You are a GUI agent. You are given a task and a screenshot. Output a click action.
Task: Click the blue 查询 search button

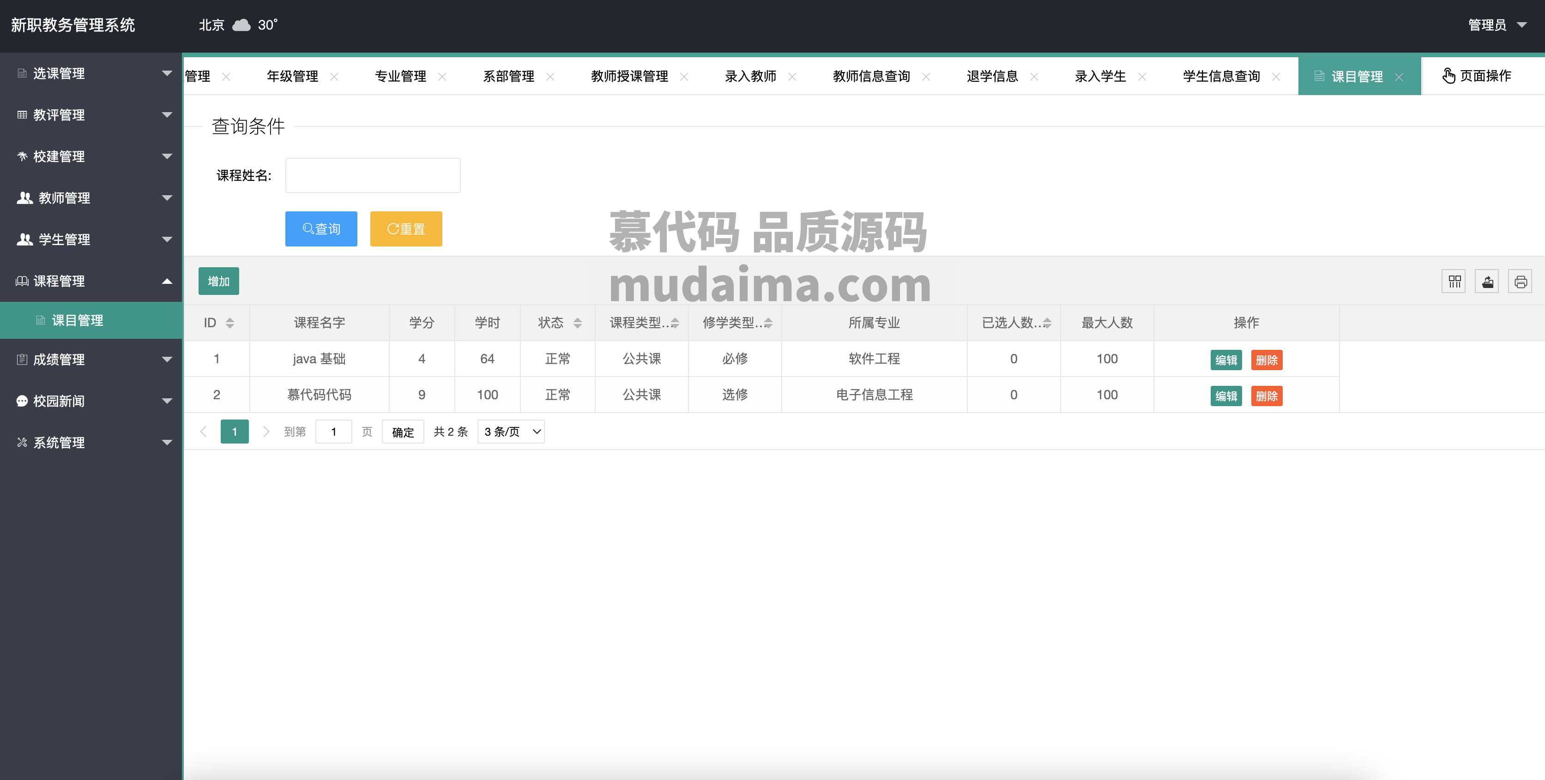tap(321, 229)
